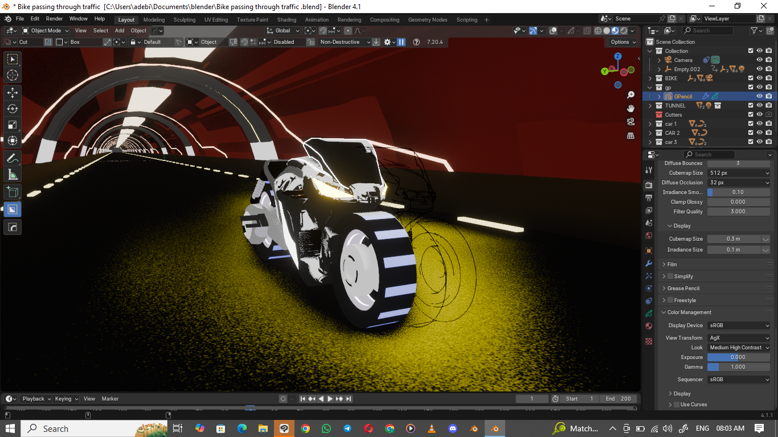Play animation forward in timeline
The height and width of the screenshot is (437, 778).
tap(330, 399)
